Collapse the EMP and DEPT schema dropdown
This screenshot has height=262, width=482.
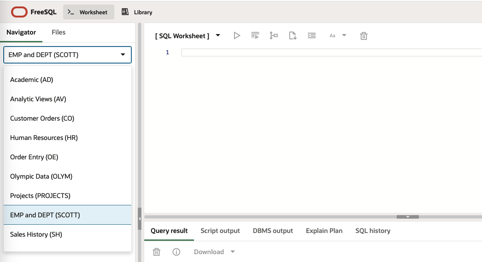pyautogui.click(x=123, y=55)
